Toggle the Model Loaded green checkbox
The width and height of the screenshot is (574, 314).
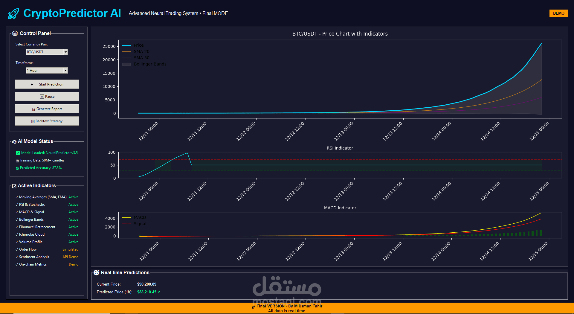tap(17, 153)
